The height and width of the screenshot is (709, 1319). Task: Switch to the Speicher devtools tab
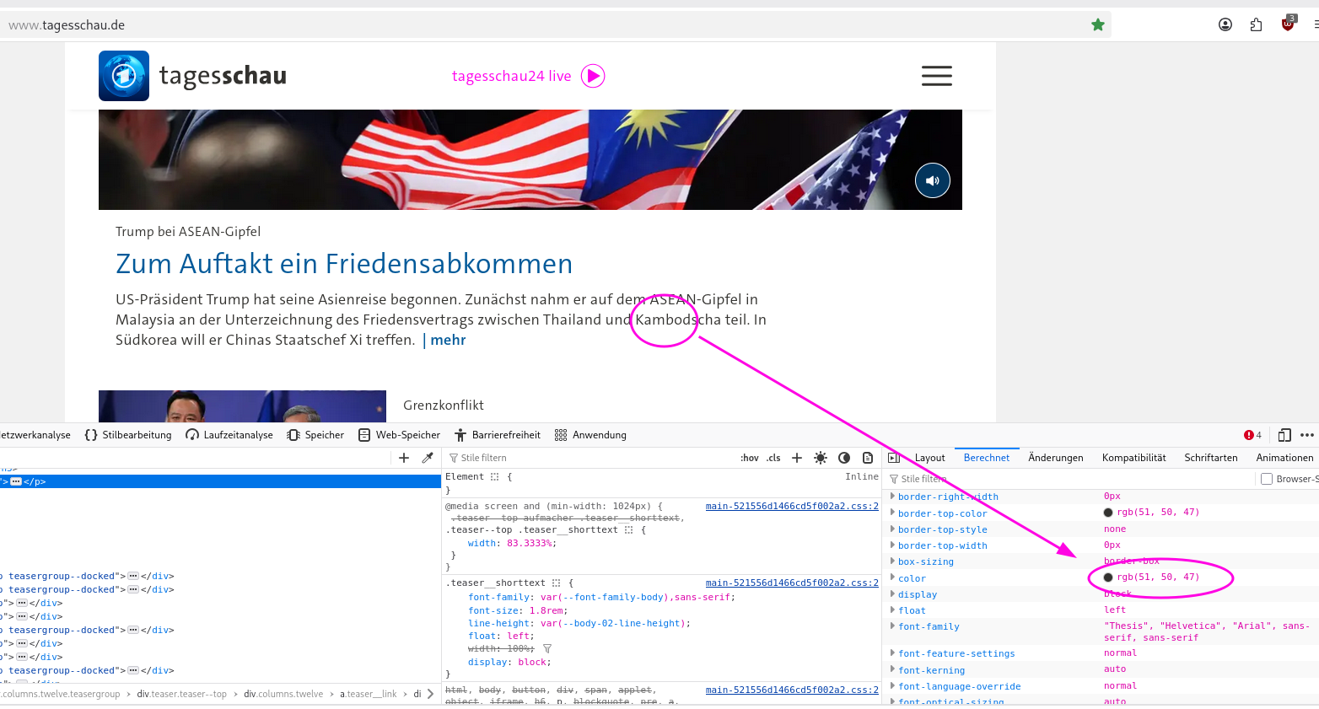[x=315, y=435]
